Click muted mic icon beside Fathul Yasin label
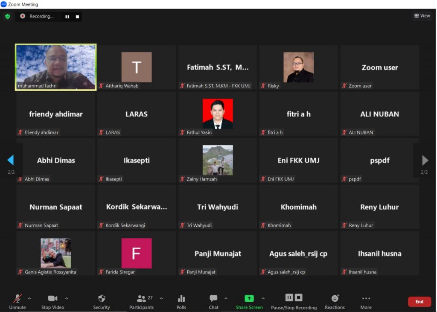This screenshot has height=312, width=437. click(x=182, y=132)
